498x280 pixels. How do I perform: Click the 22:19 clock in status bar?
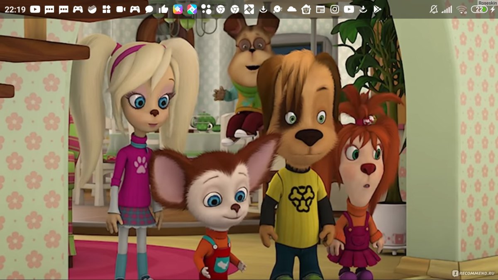(x=15, y=9)
